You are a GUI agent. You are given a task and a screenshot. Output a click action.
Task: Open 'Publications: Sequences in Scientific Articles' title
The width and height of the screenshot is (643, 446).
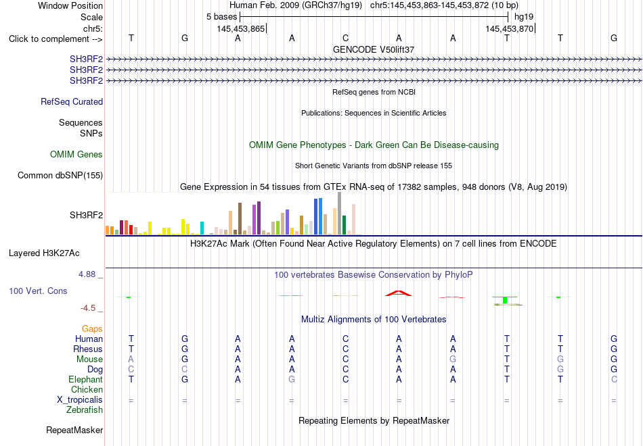pos(374,113)
